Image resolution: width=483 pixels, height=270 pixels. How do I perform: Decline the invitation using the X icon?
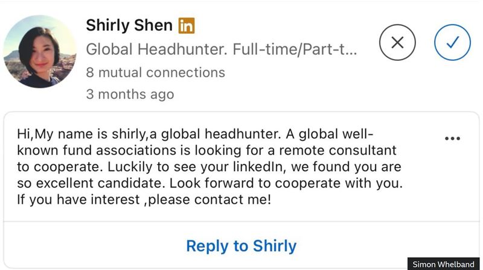[397, 42]
